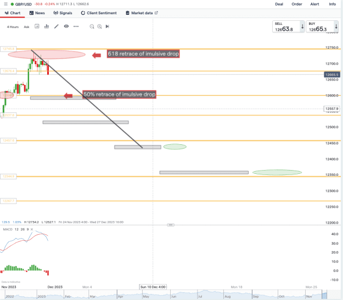Click the Alert button
Screen dimensions: 343x300
tap(314, 4)
